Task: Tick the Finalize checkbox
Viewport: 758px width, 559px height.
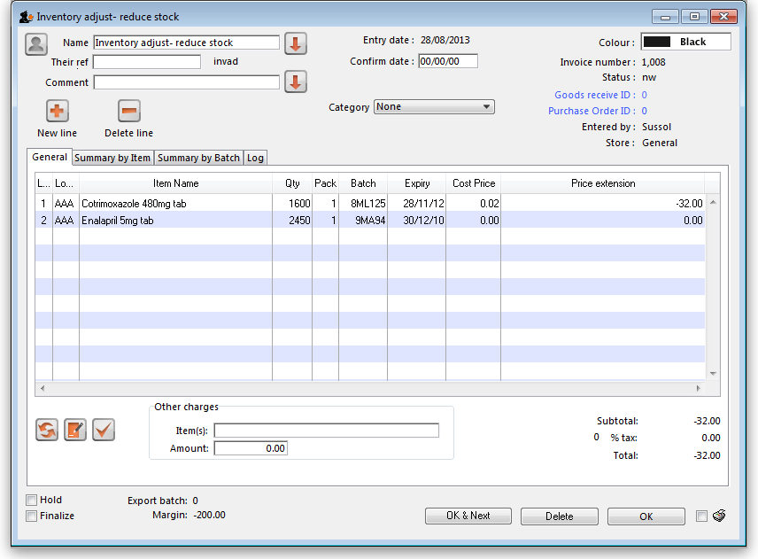Action: (32, 516)
